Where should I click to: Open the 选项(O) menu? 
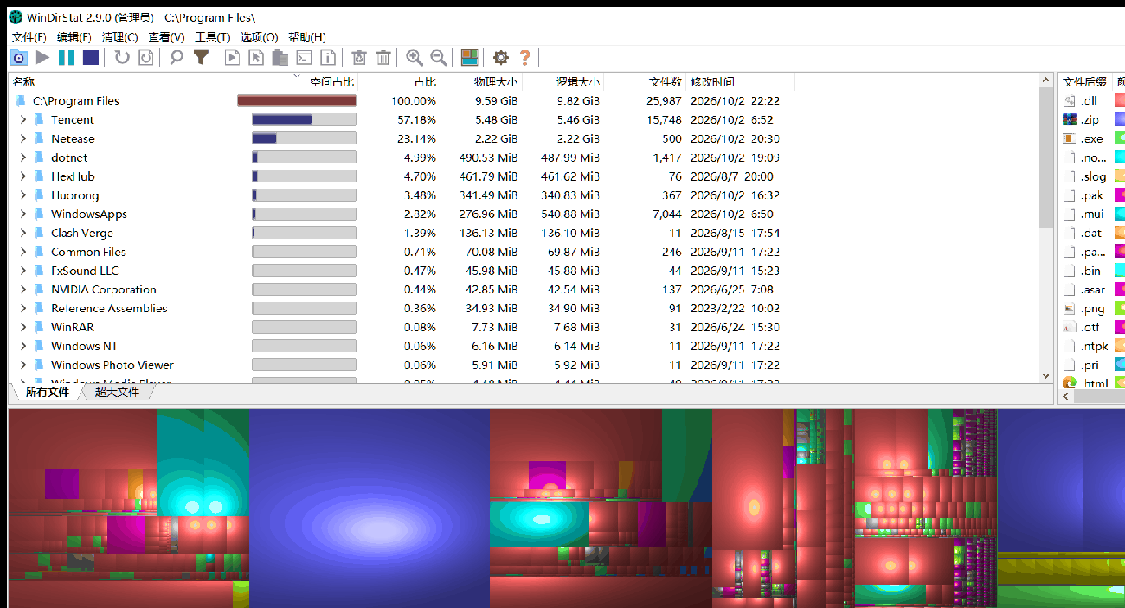coord(259,37)
